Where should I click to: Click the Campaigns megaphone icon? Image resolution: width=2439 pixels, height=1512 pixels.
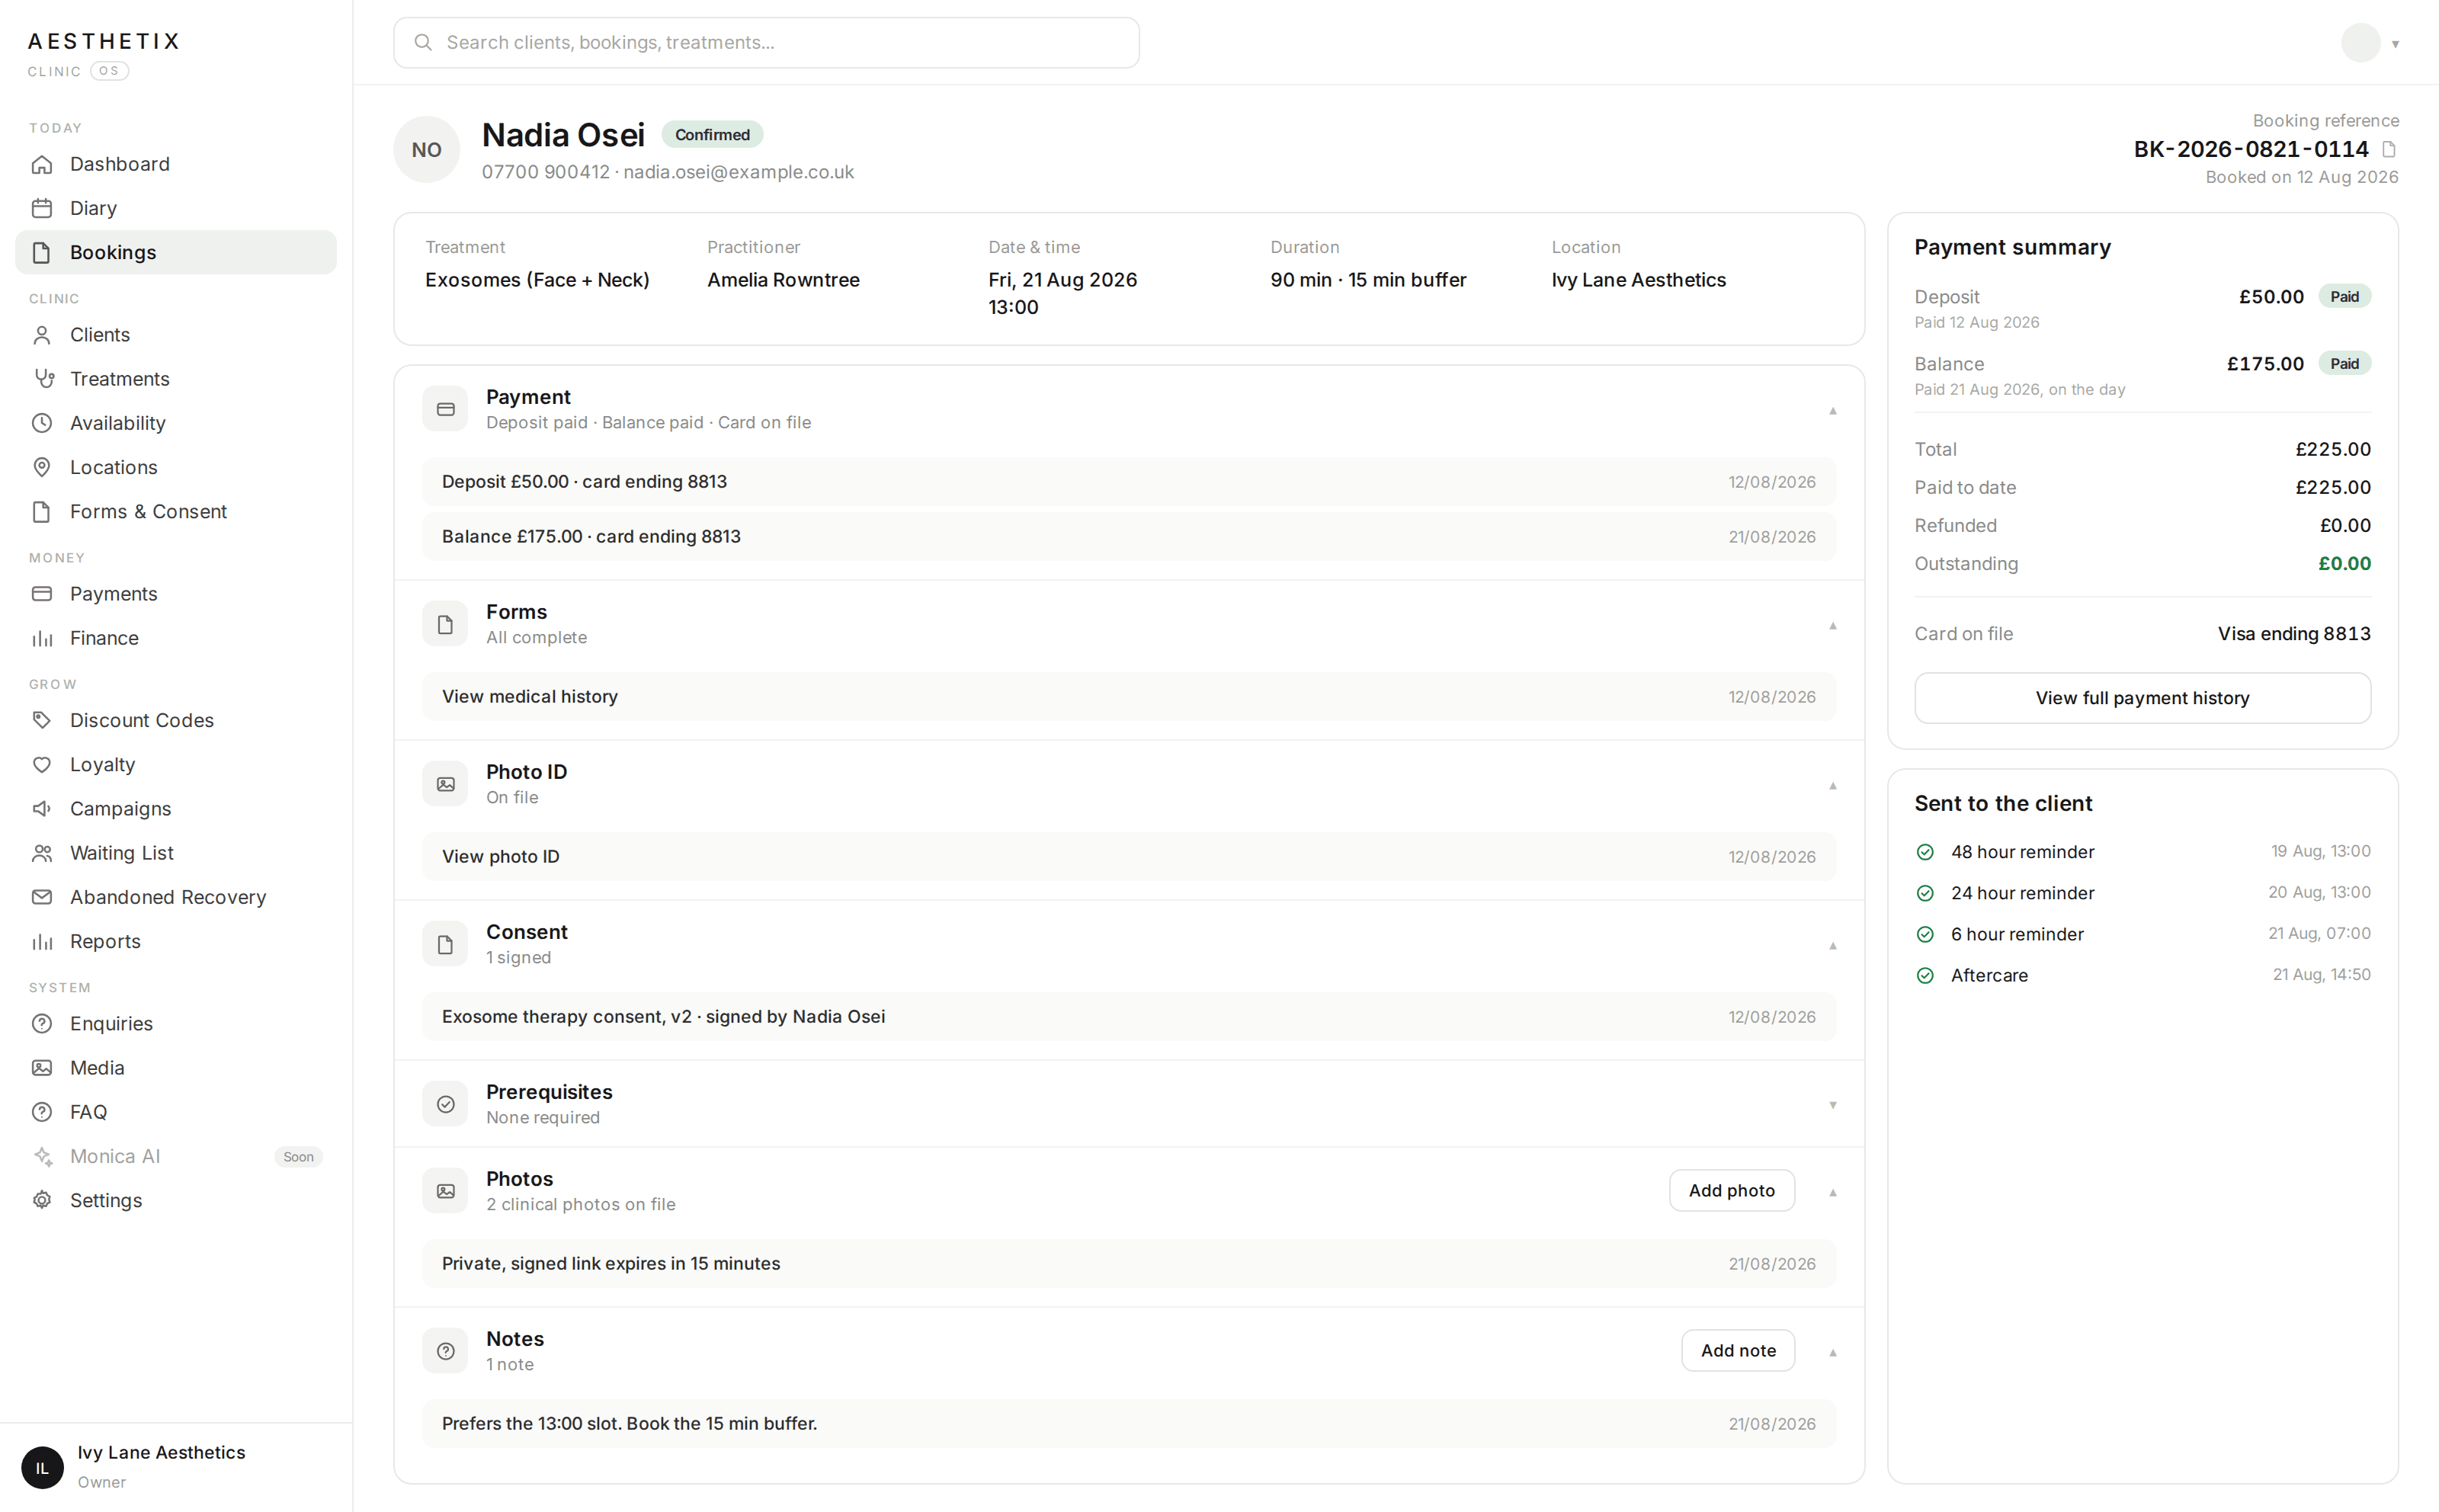[42, 809]
